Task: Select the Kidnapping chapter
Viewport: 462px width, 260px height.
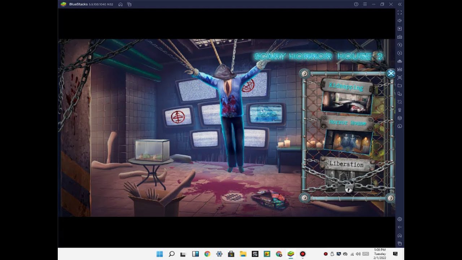Action: pos(346,87)
